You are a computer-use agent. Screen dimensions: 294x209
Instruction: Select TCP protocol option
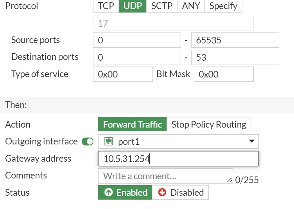pos(106,6)
